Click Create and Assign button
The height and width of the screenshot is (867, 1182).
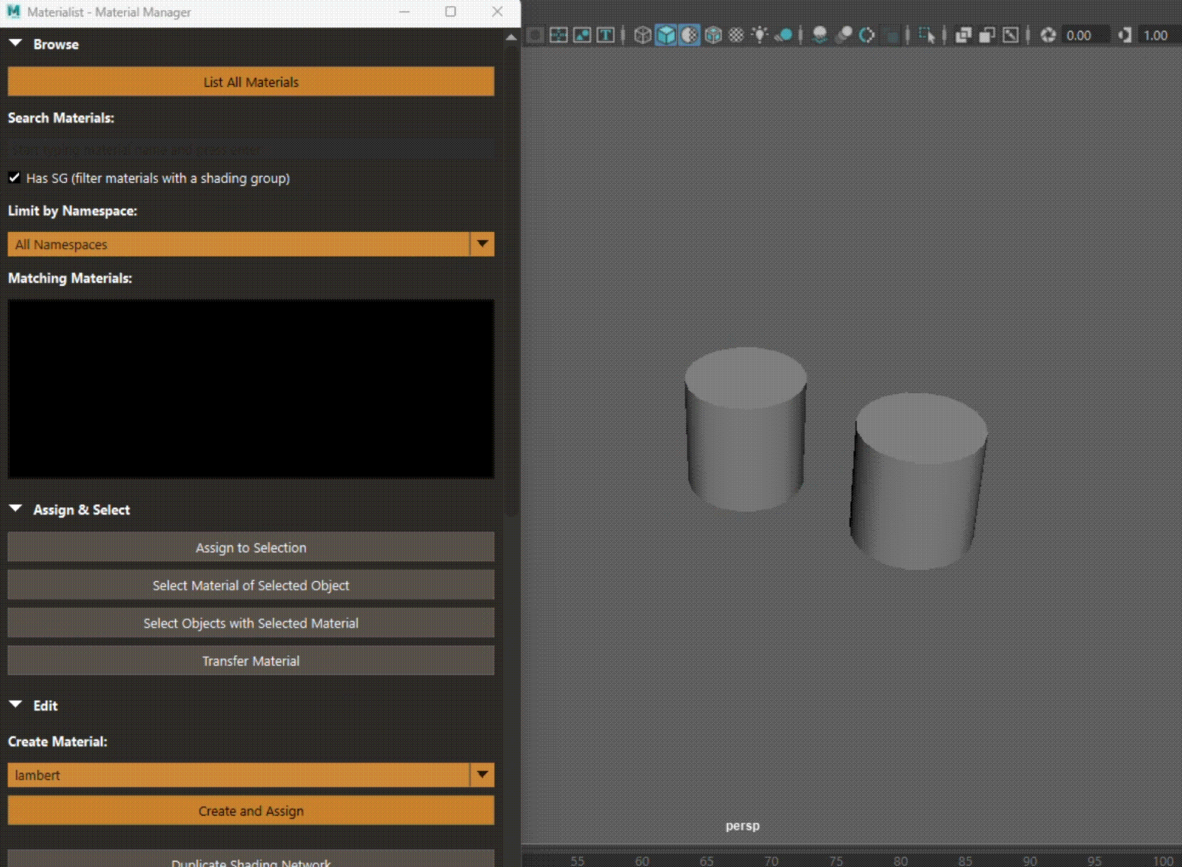(251, 811)
